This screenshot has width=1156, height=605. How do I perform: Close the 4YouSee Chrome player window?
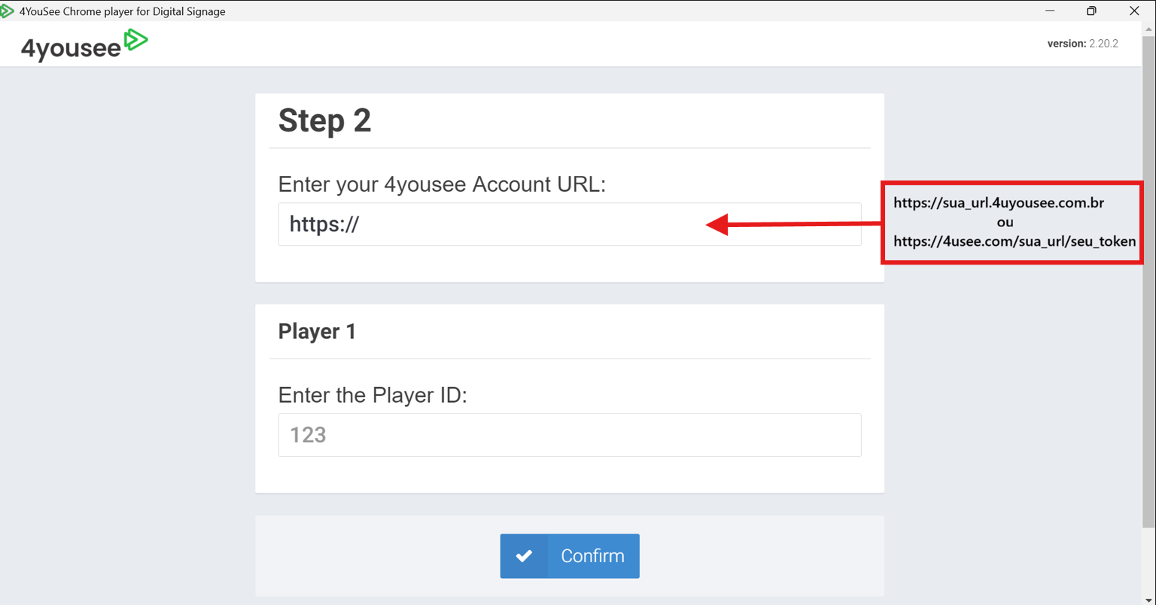click(x=1134, y=11)
